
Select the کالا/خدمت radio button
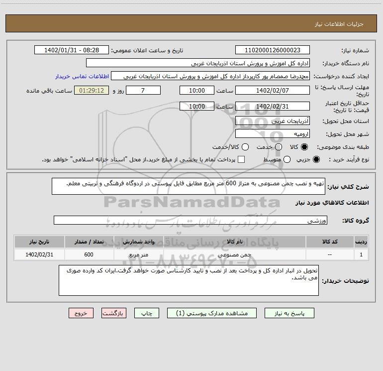pyautogui.click(x=245, y=147)
